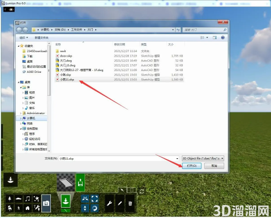The image size is (271, 218).
Task: Click the 修改日期 column header
Action: click(x=126, y=44)
